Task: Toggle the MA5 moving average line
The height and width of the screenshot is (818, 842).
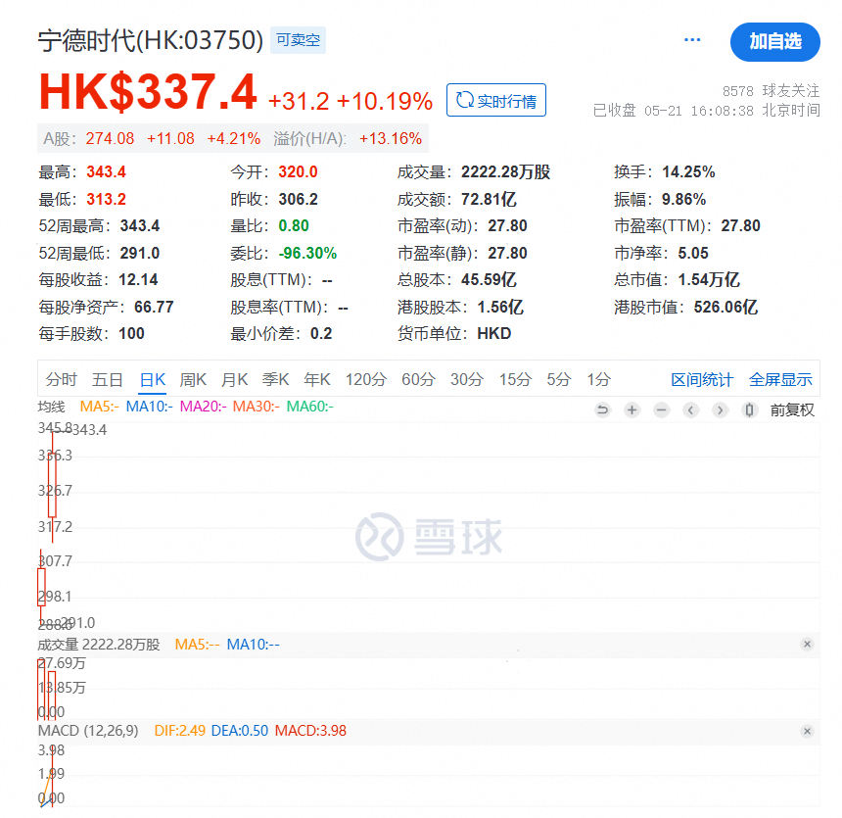Action: click(x=100, y=404)
